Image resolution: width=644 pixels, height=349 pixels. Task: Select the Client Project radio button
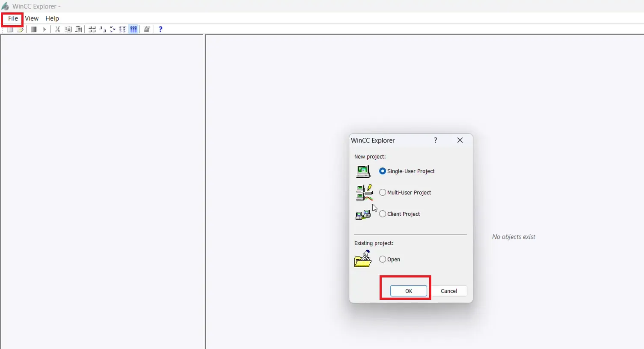(383, 214)
